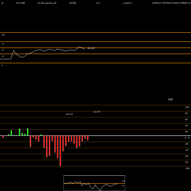Screen dimensions: 191x191
Task: Click the MR axis label '-100'
Action: click(187, 168)
